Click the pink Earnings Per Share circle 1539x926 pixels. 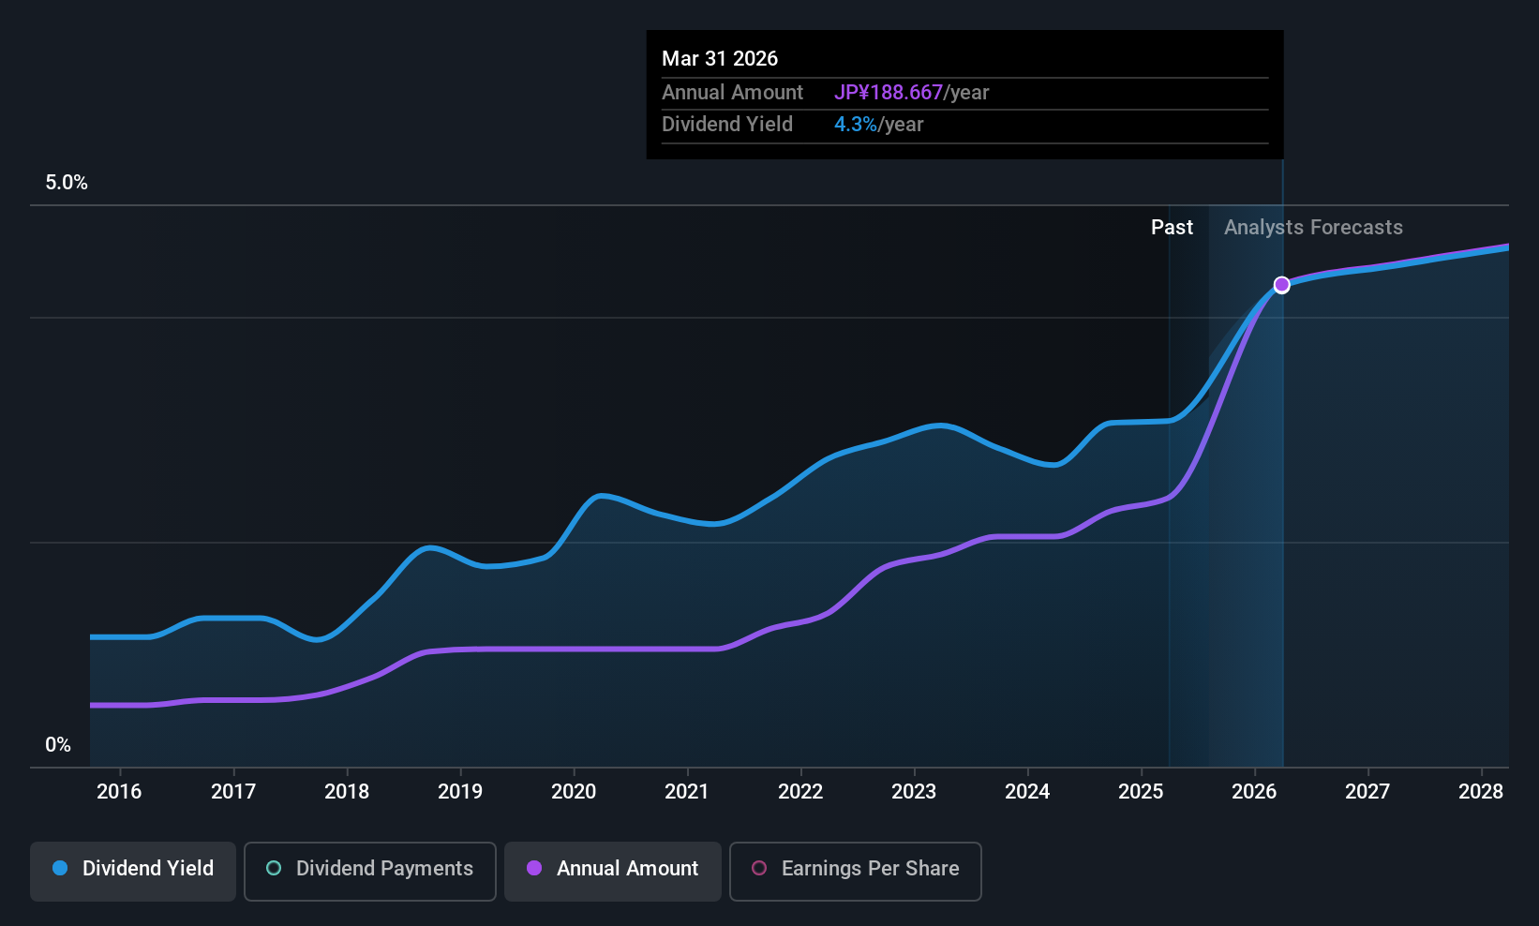(x=759, y=869)
